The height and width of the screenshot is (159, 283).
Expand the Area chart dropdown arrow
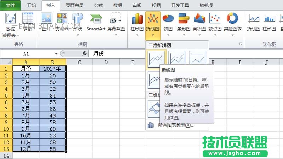click(x=199, y=35)
